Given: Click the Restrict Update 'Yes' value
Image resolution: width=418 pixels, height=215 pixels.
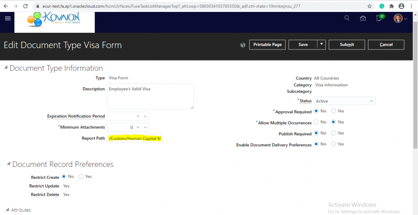Looking at the screenshot, I should pyautogui.click(x=66, y=186).
